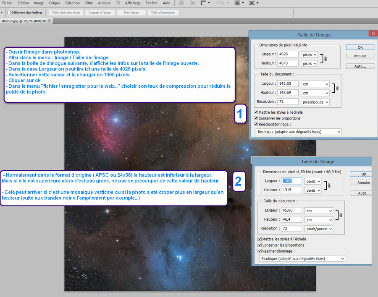Open the Fichier menu
The image size is (378, 297).
tap(8, 3)
